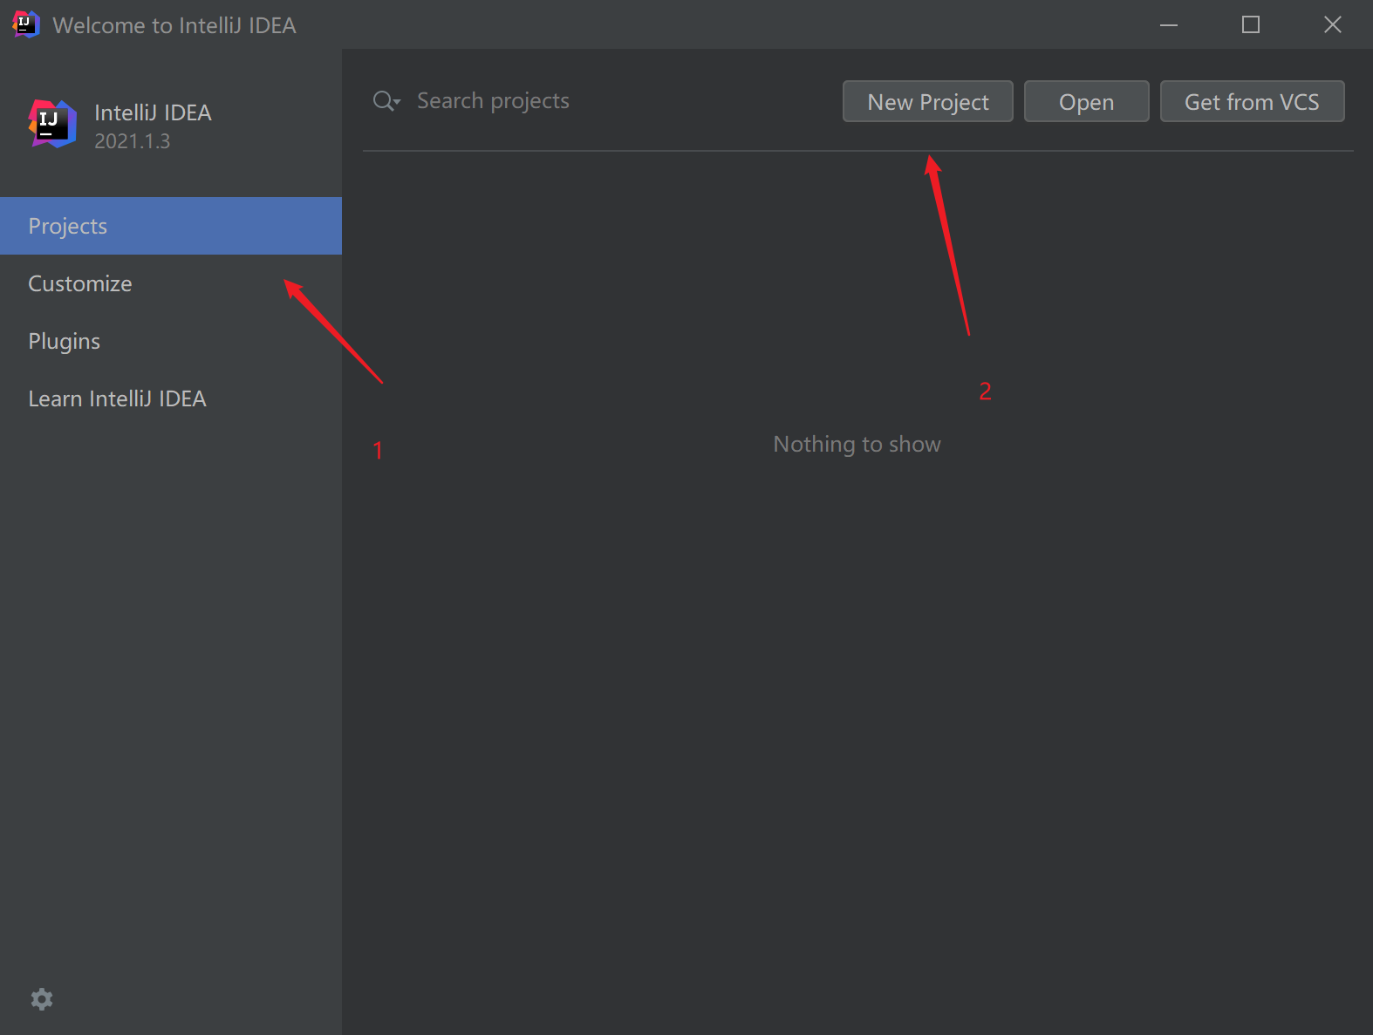Click the version text 2021.1.3
The image size is (1373, 1035).
(133, 141)
